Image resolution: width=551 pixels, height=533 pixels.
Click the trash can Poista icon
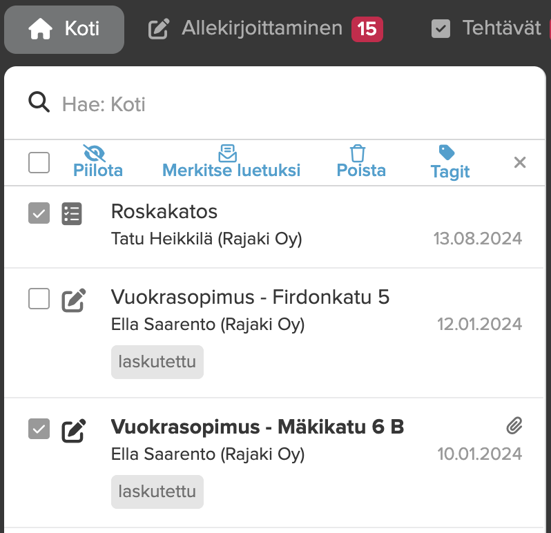pyautogui.click(x=357, y=153)
